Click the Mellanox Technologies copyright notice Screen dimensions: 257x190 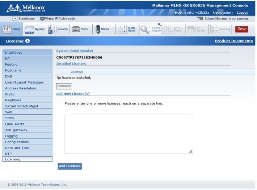(x=37, y=185)
